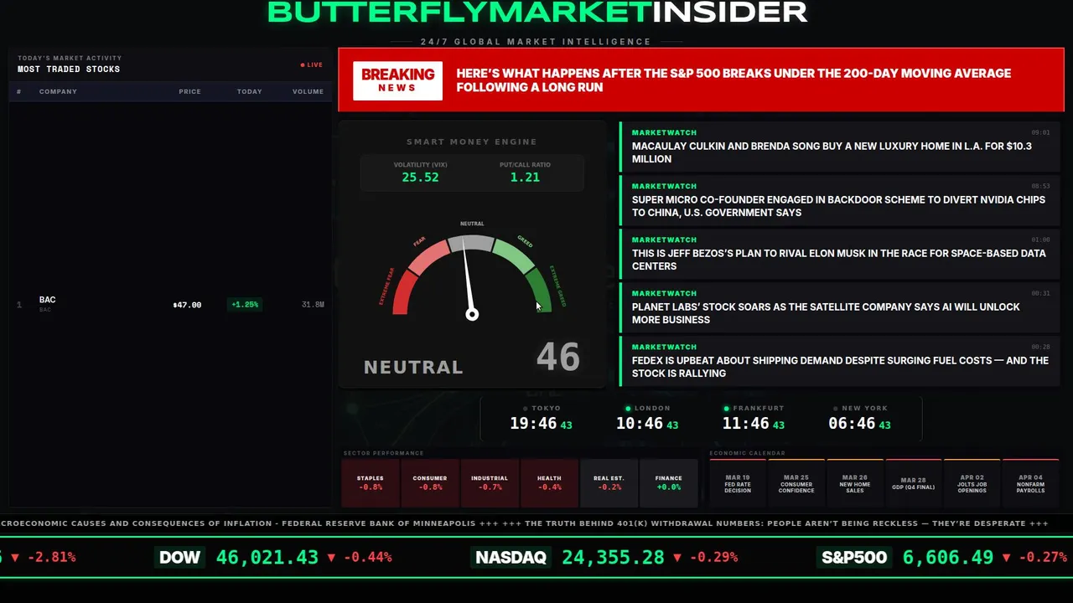Image resolution: width=1073 pixels, height=603 pixels.
Task: Click the S&P500 down-arrow indicator
Action: pos(1006,558)
